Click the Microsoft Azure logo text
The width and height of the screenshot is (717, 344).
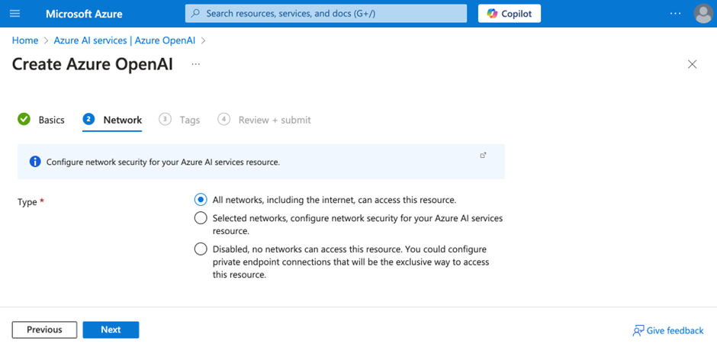click(84, 14)
